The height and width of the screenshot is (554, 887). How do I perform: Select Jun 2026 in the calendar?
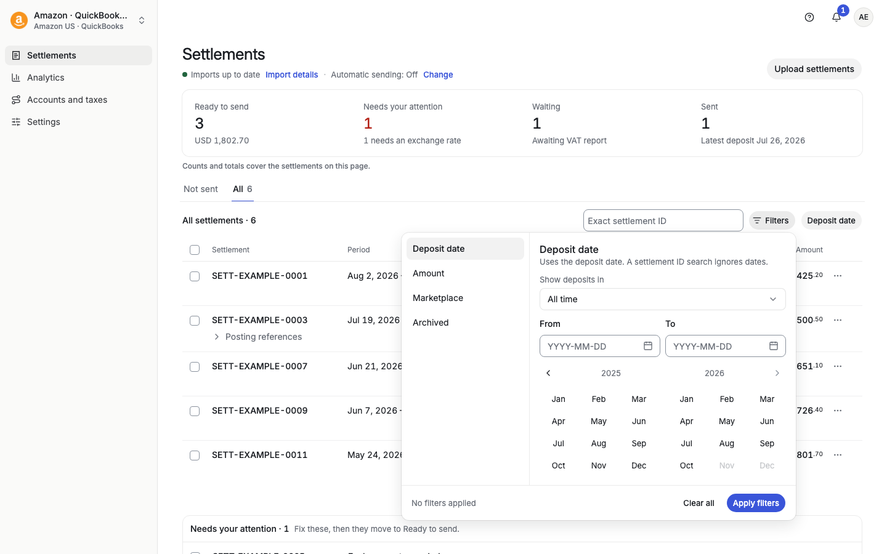click(767, 421)
